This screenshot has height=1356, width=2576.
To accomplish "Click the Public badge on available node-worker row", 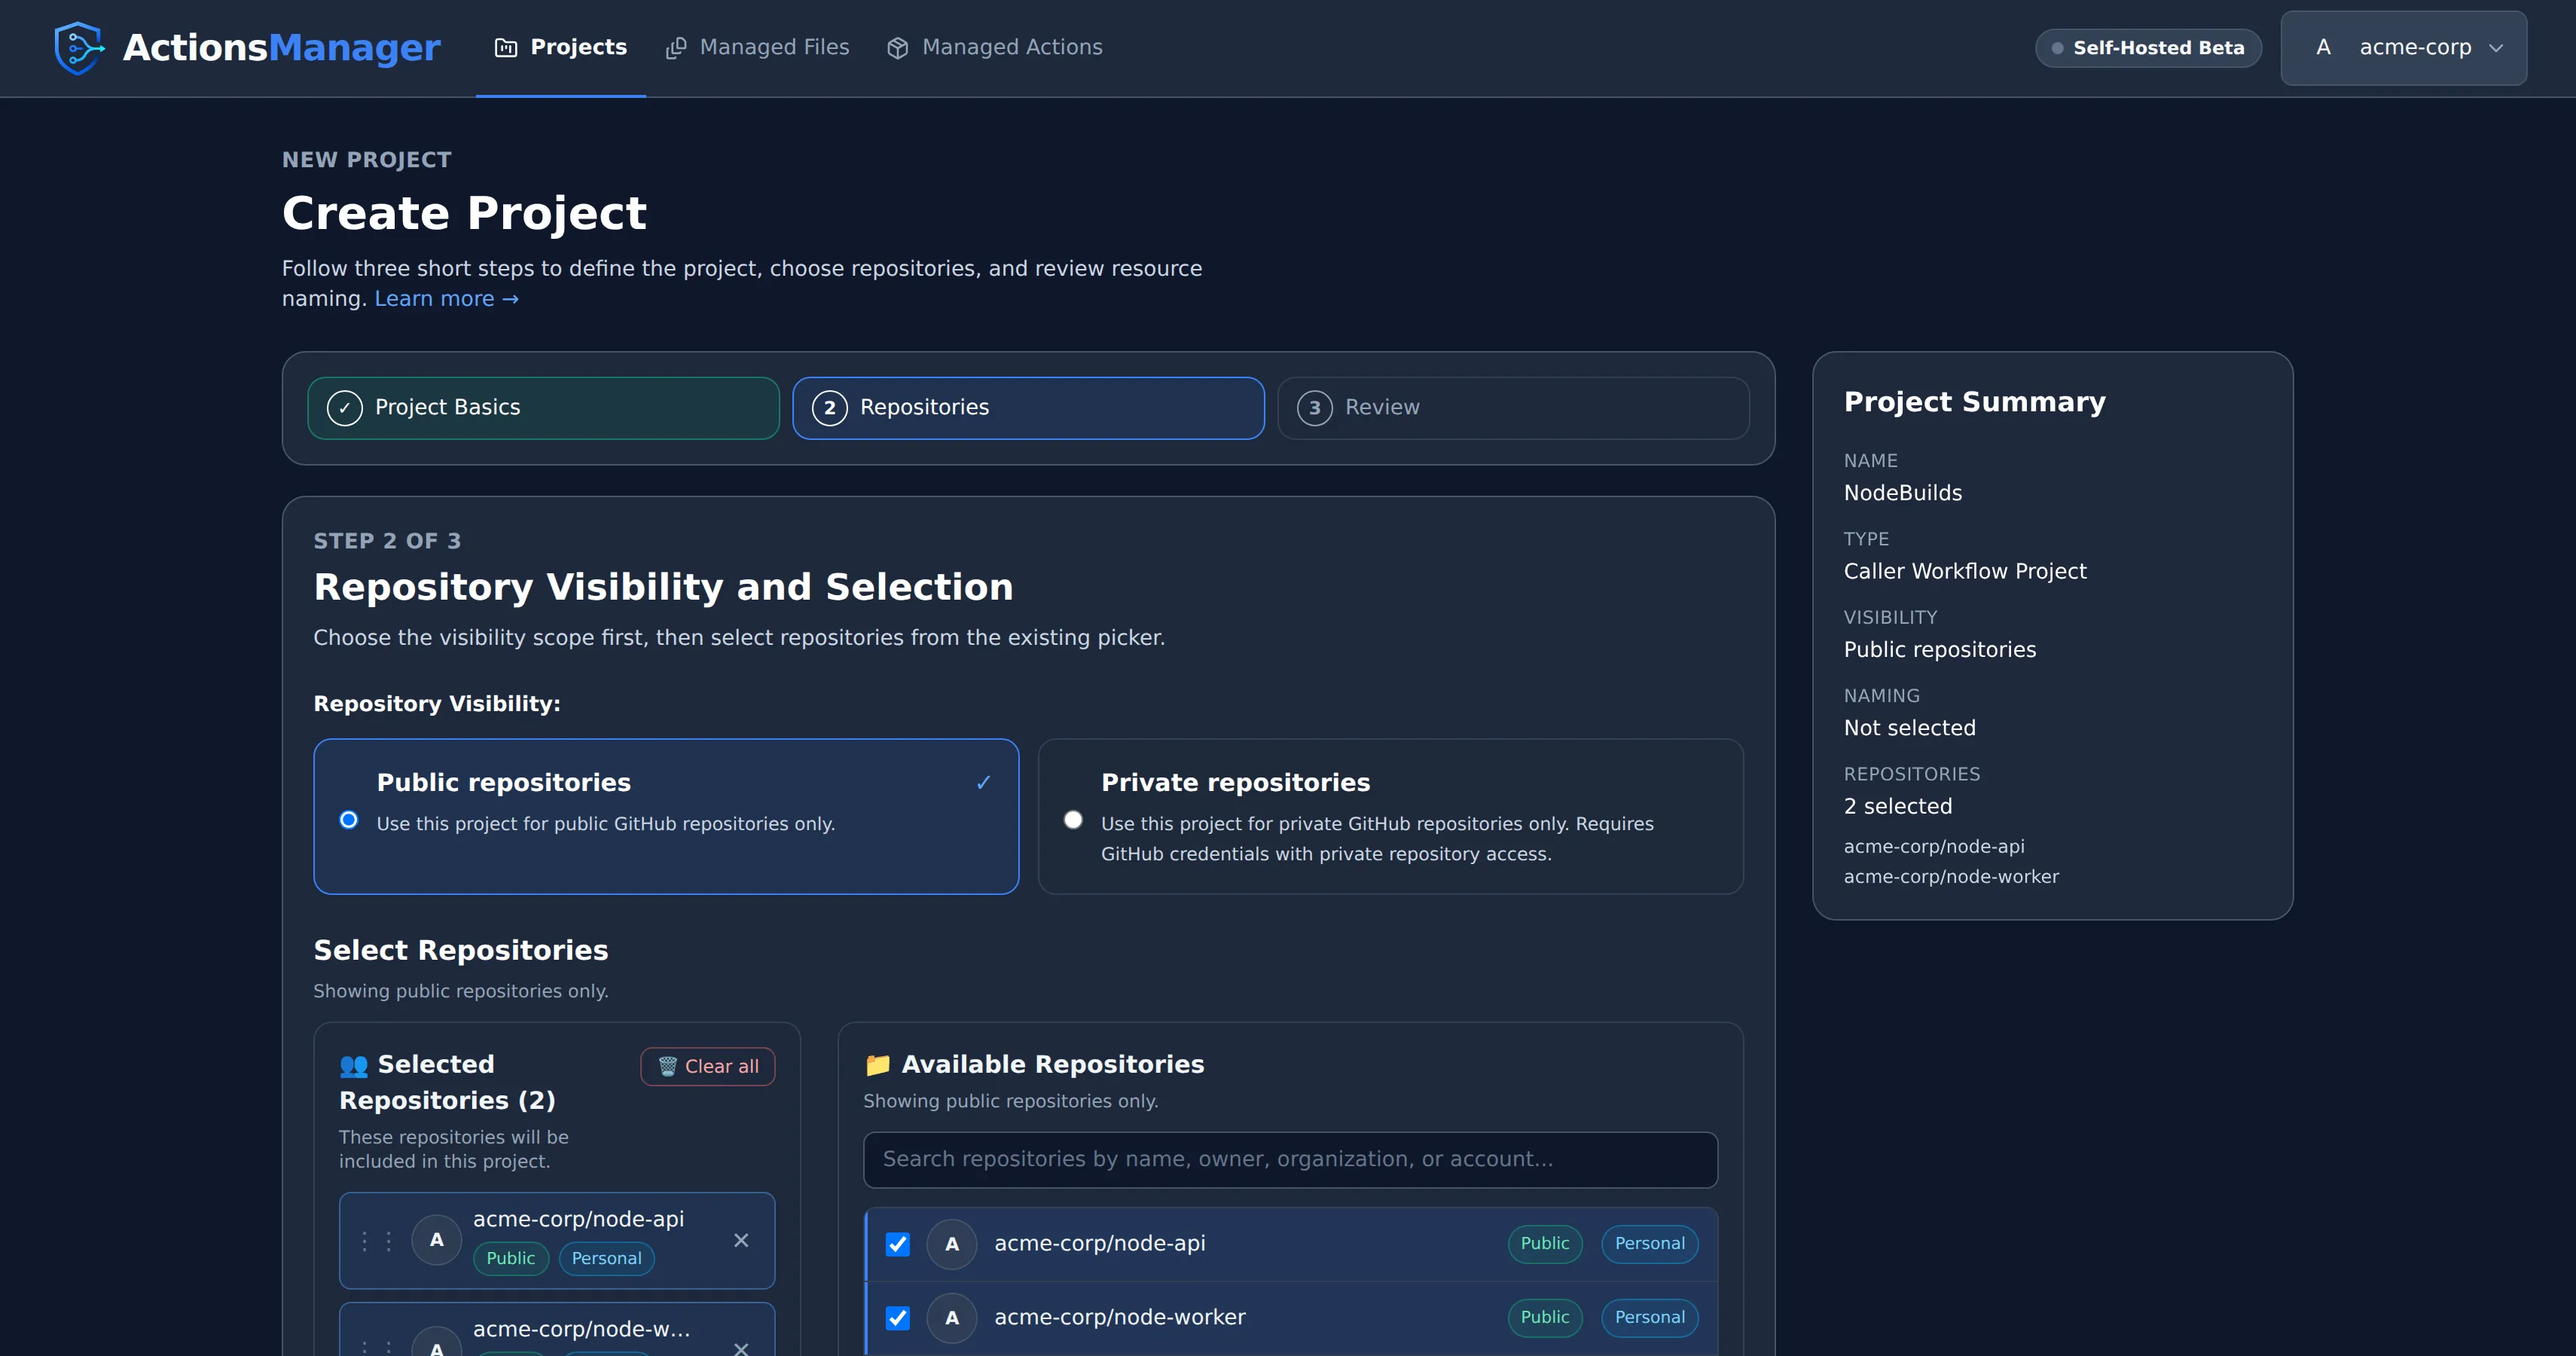I will [1544, 1318].
